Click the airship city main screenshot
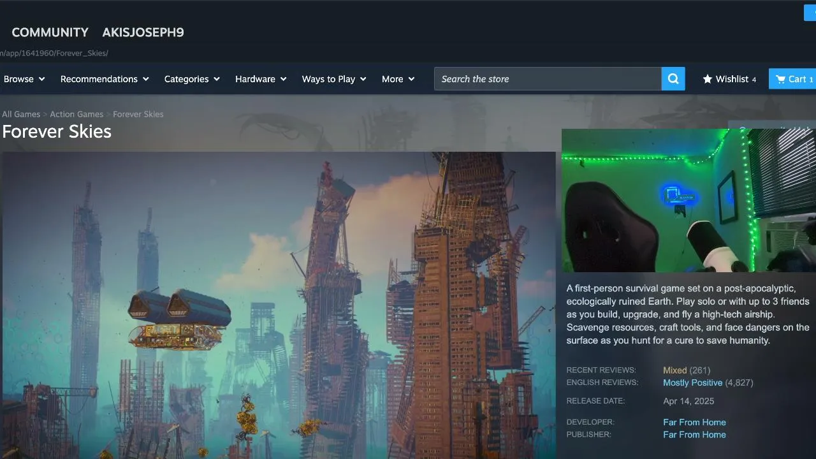Screen dimensions: 816x459 (279, 305)
